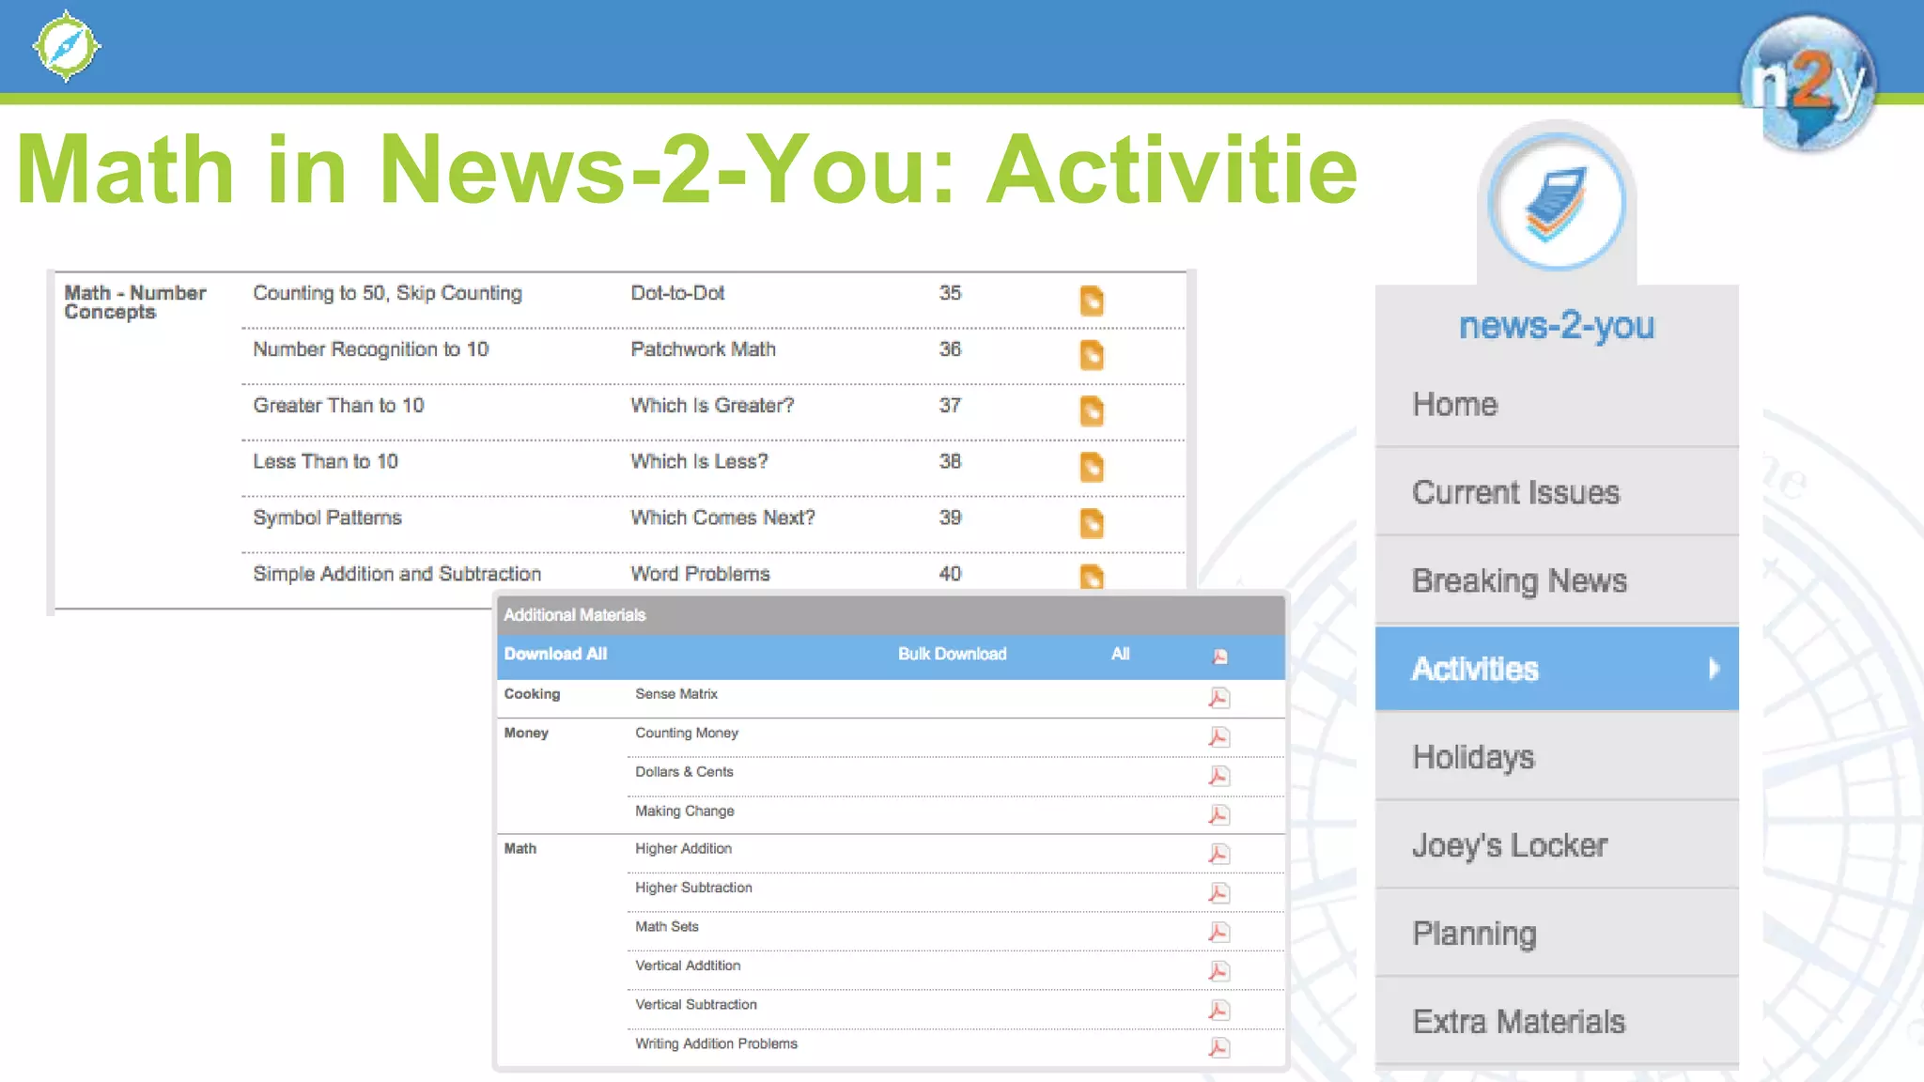Click the compass icon in the header
The width and height of the screenshot is (1924, 1082).
pos(66,46)
